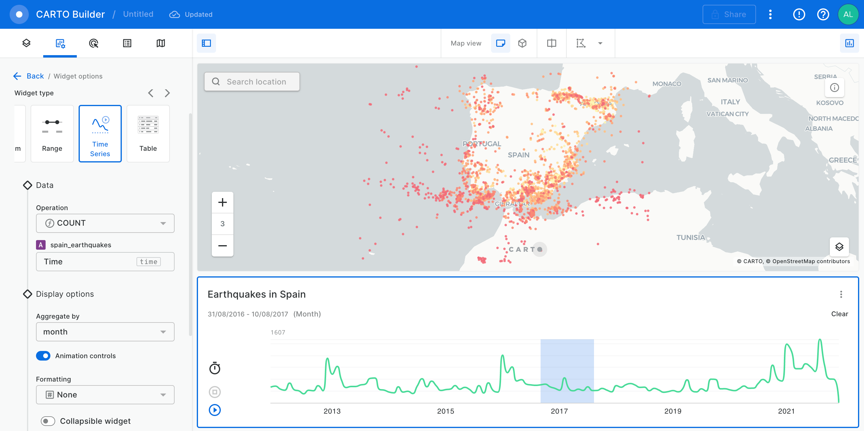The height and width of the screenshot is (431, 864).
Task: Click the 2021 label on the timeline
Action: (786, 411)
